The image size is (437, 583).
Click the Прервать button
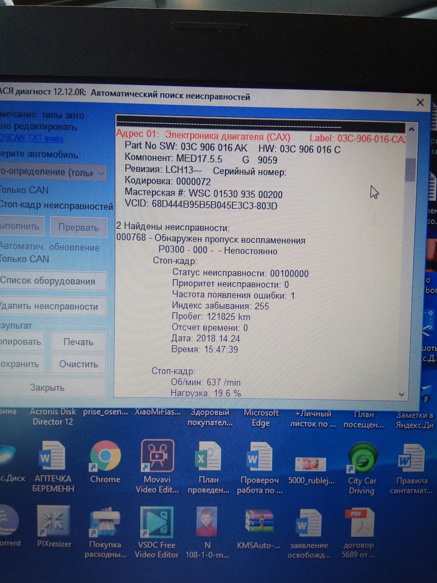click(x=78, y=228)
